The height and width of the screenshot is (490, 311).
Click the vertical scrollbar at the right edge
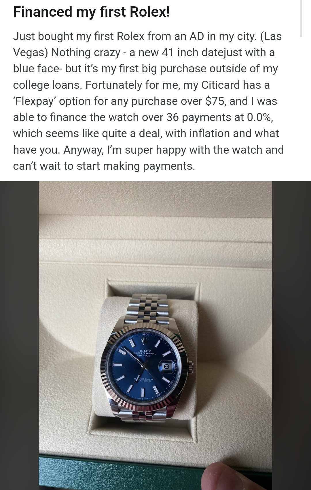(301, 18)
